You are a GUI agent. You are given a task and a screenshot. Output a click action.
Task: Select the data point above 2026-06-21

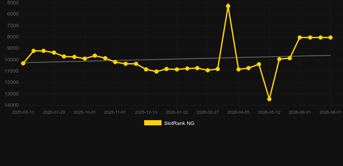(300, 38)
